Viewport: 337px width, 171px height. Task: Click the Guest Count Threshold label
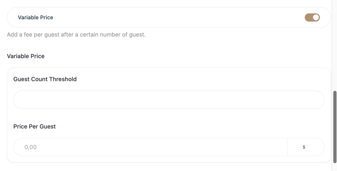click(x=45, y=79)
